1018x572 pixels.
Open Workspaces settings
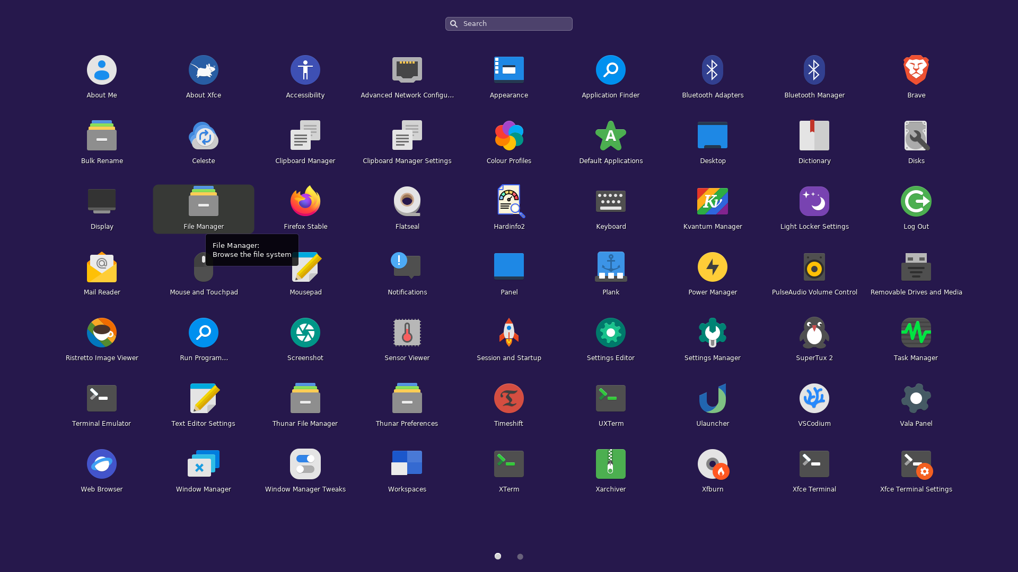(407, 471)
